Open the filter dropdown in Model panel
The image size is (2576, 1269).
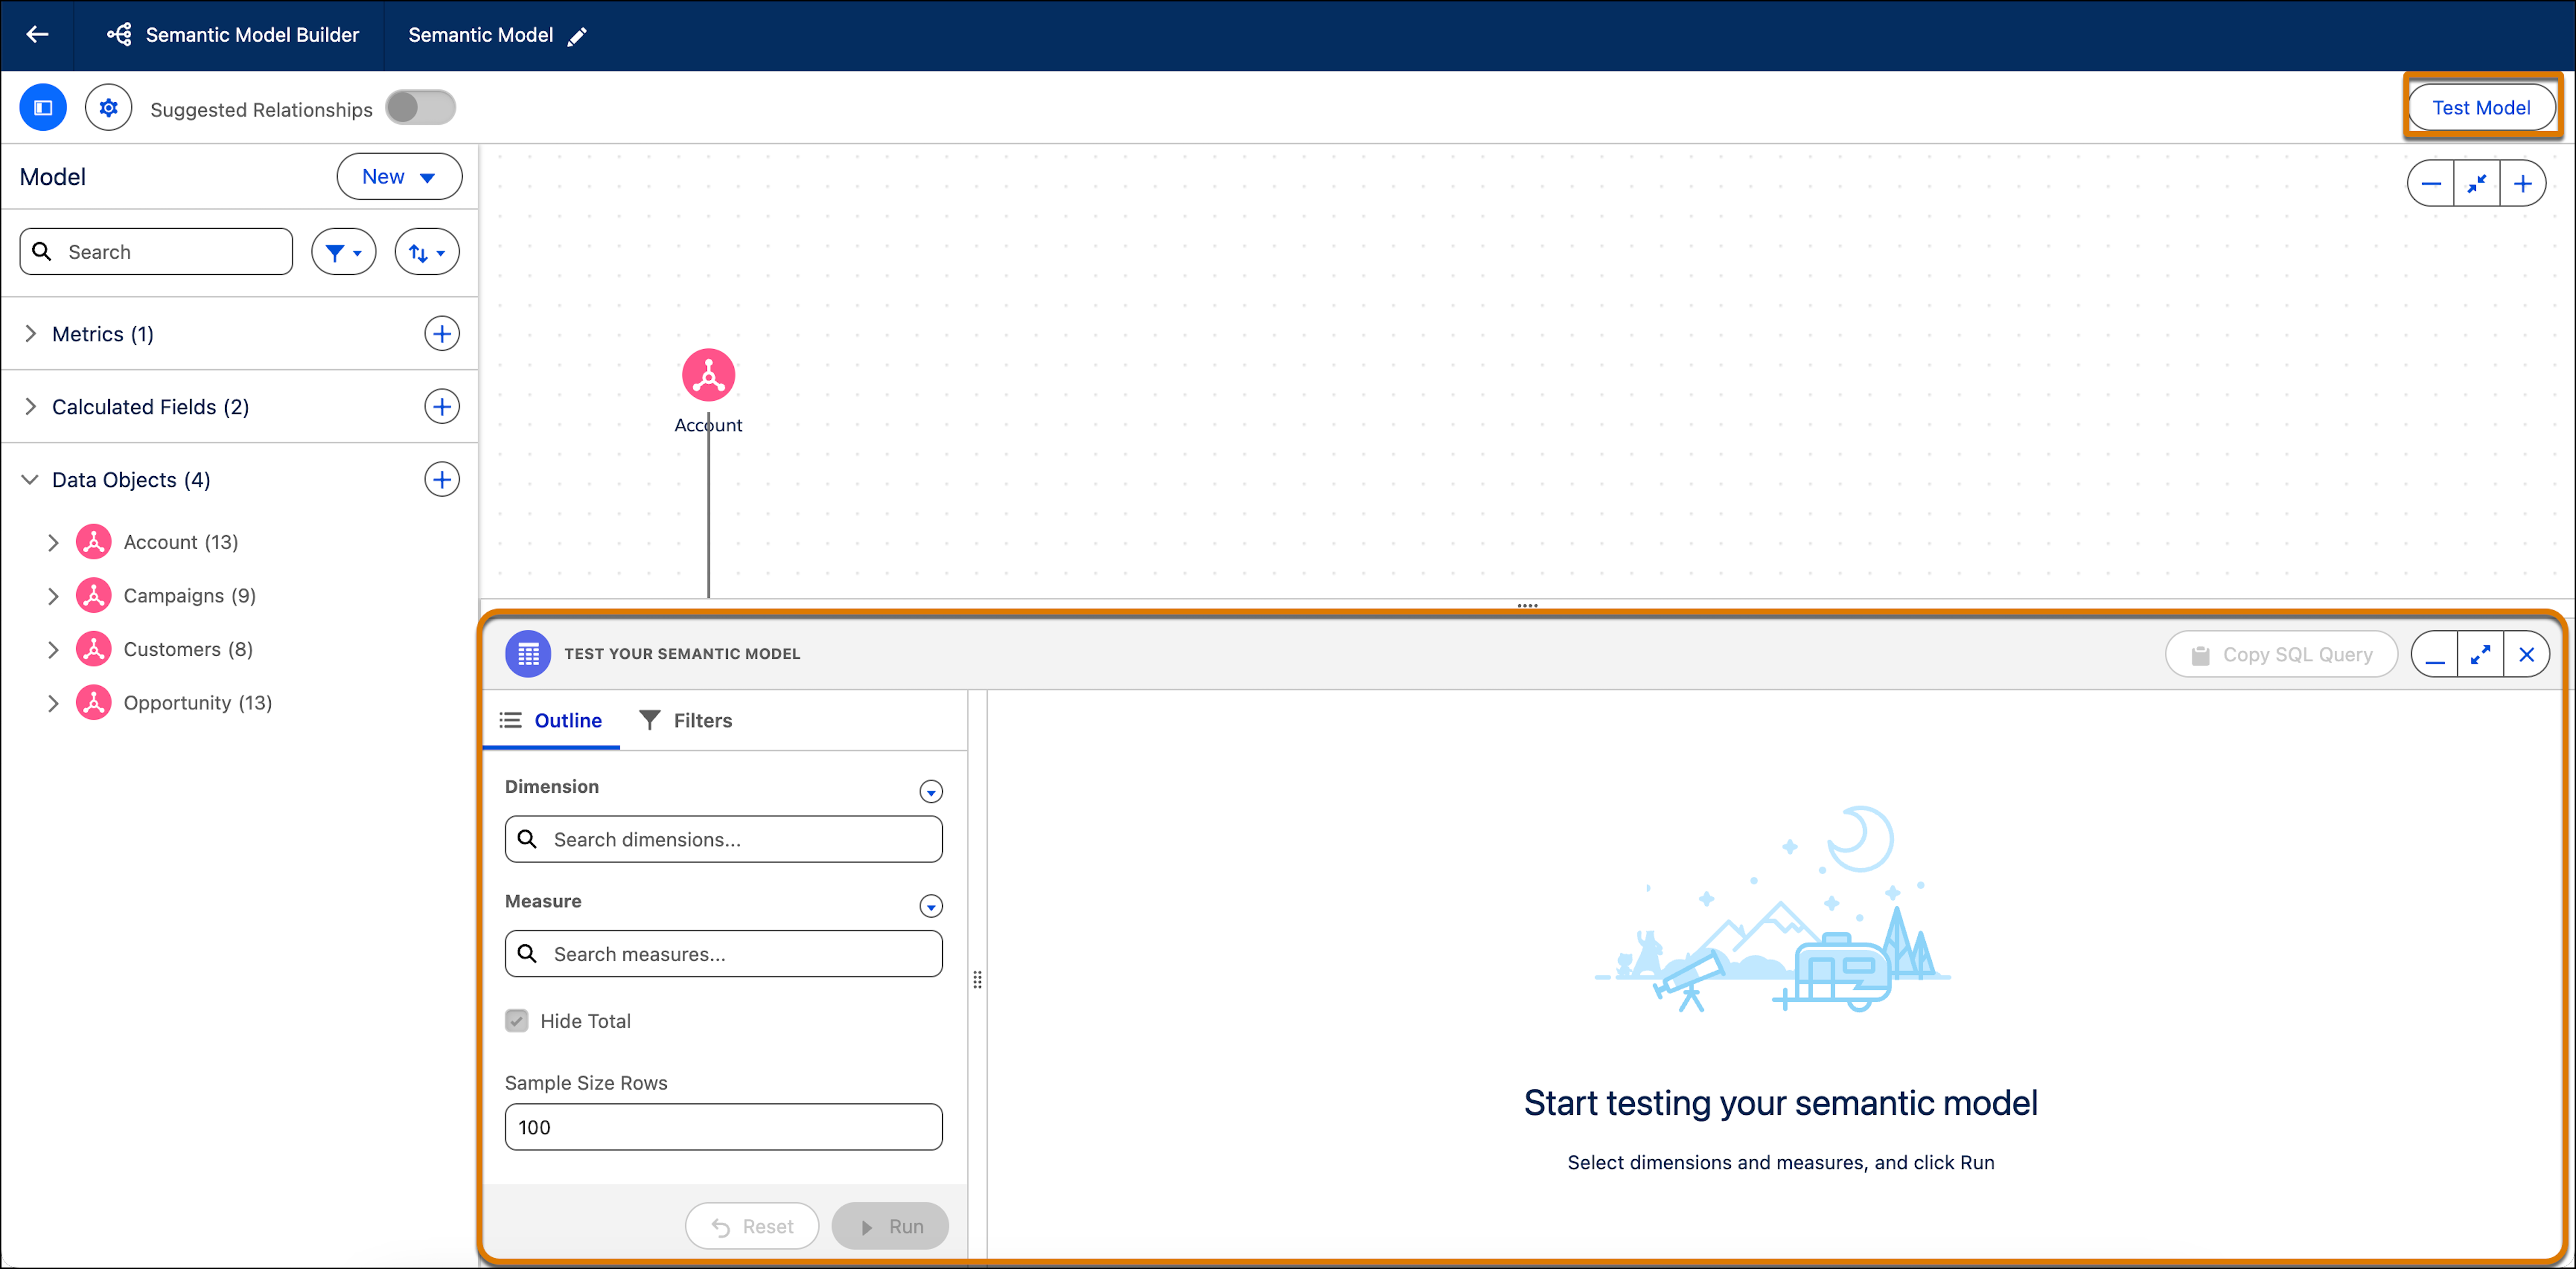pyautogui.click(x=343, y=252)
